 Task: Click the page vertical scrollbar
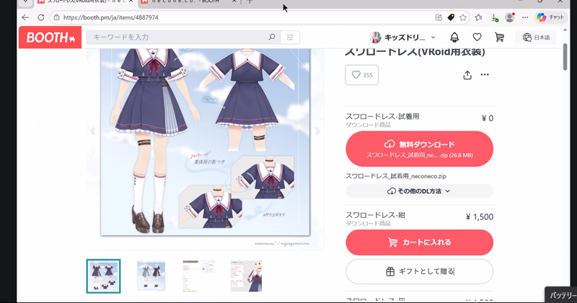tap(565, 57)
